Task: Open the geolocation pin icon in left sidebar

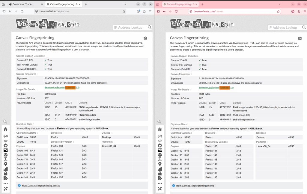Action: click(5, 164)
